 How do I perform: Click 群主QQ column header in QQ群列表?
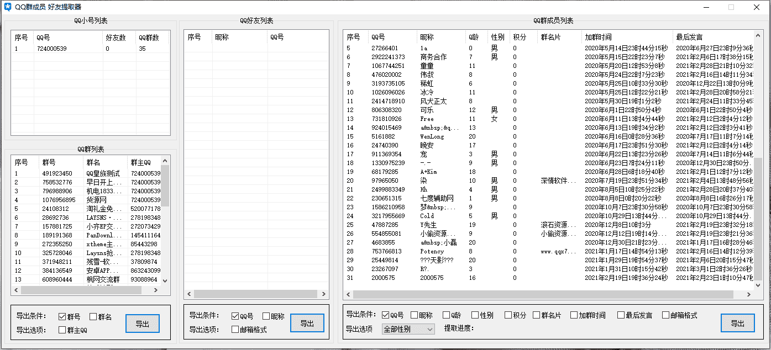144,162
